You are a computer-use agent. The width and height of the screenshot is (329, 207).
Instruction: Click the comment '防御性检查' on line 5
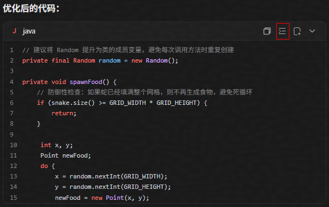(145, 92)
